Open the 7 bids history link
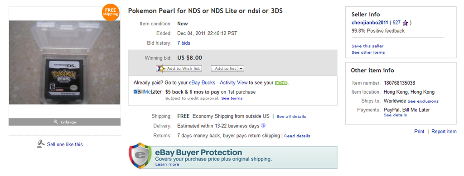 coord(184,43)
